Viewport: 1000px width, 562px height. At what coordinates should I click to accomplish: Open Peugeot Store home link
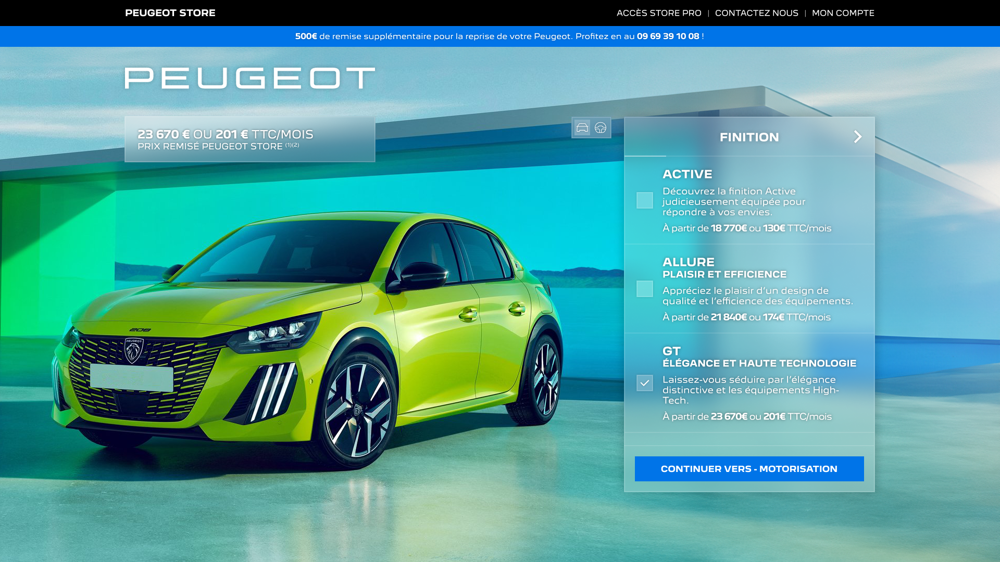[x=170, y=13]
